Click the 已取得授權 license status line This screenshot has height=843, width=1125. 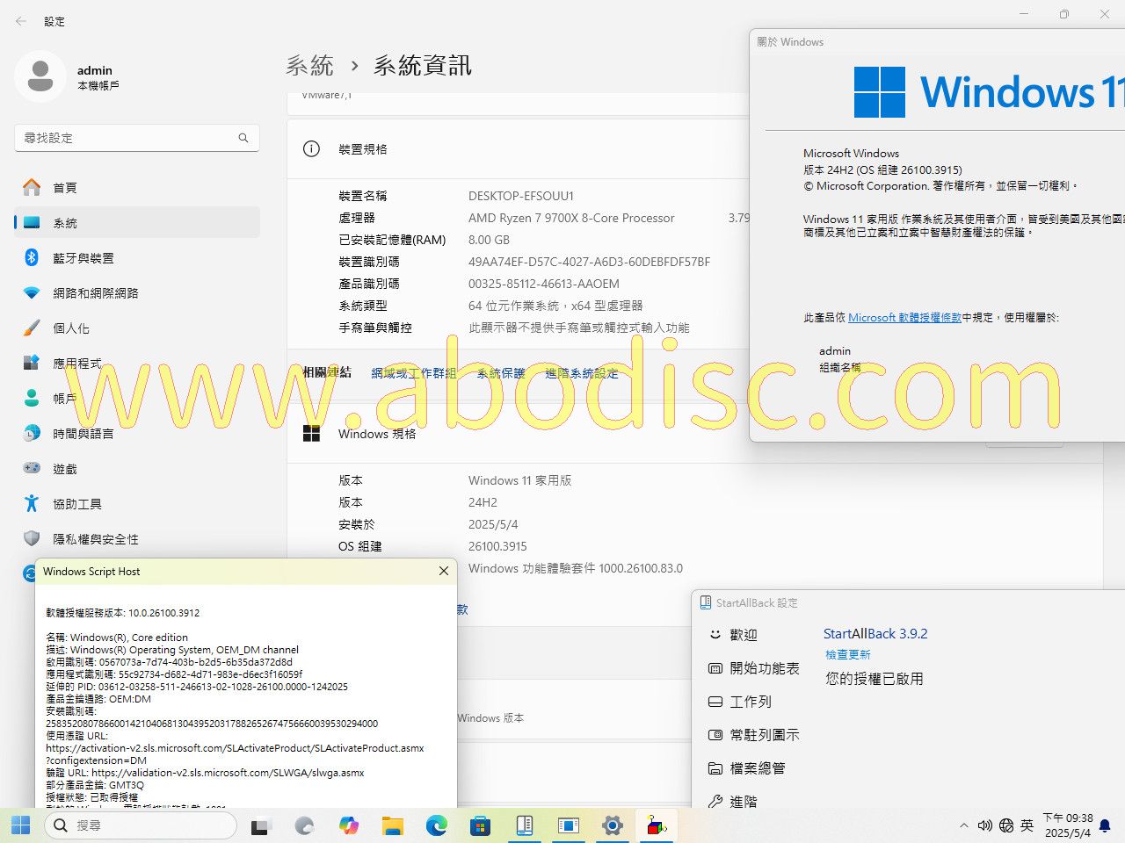pyautogui.click(x=92, y=797)
